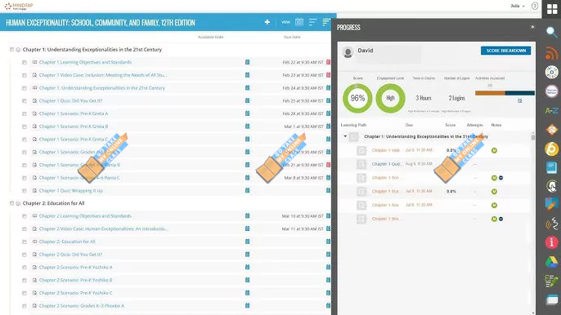Collapse Chapter 2: Education for All unit box
This screenshot has width=561, height=315.
click(x=11, y=203)
